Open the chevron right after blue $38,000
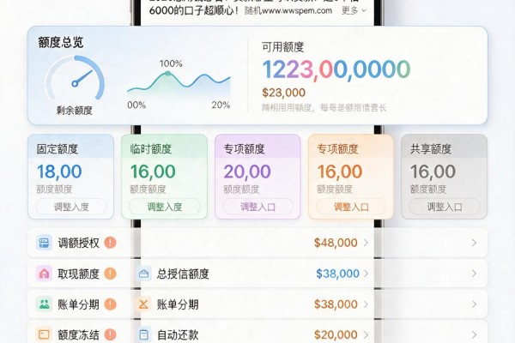 366,274
